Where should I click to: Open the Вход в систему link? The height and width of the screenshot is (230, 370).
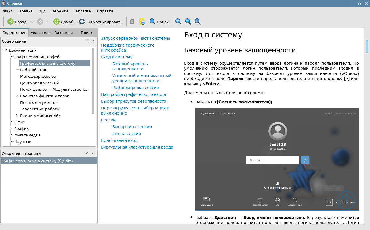click(117, 57)
